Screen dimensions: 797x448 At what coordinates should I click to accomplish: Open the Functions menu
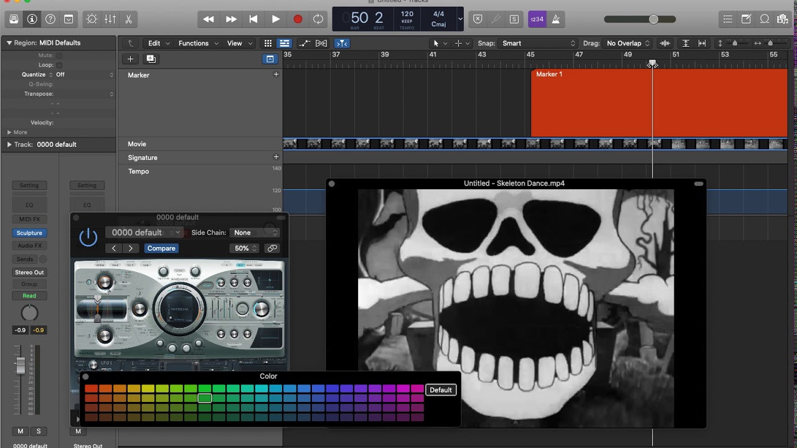(x=198, y=44)
